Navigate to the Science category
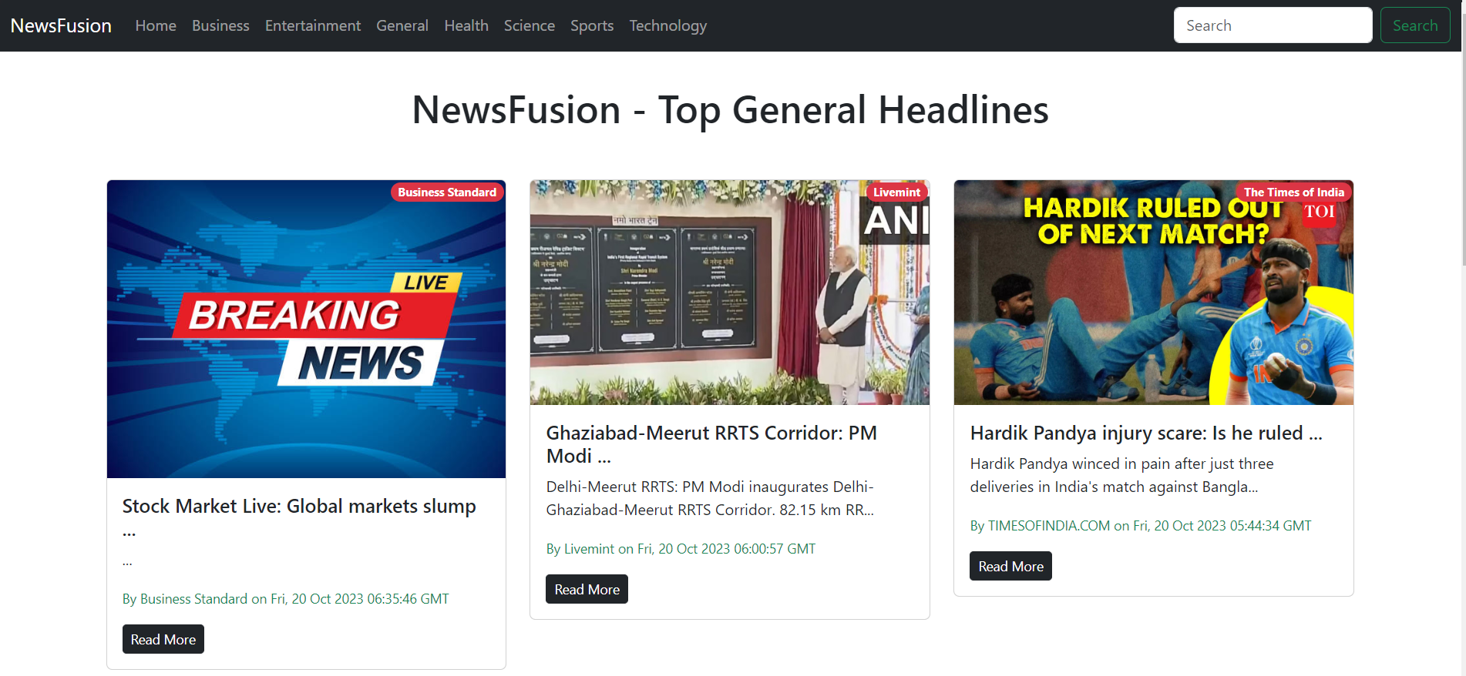 click(x=529, y=25)
